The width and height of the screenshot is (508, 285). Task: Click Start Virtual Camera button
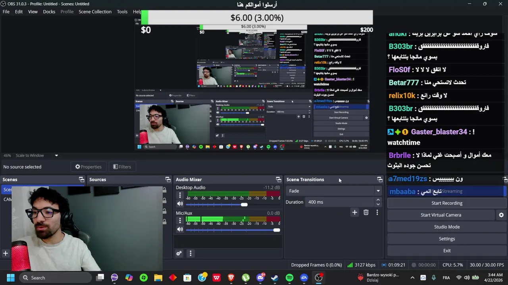point(441,215)
